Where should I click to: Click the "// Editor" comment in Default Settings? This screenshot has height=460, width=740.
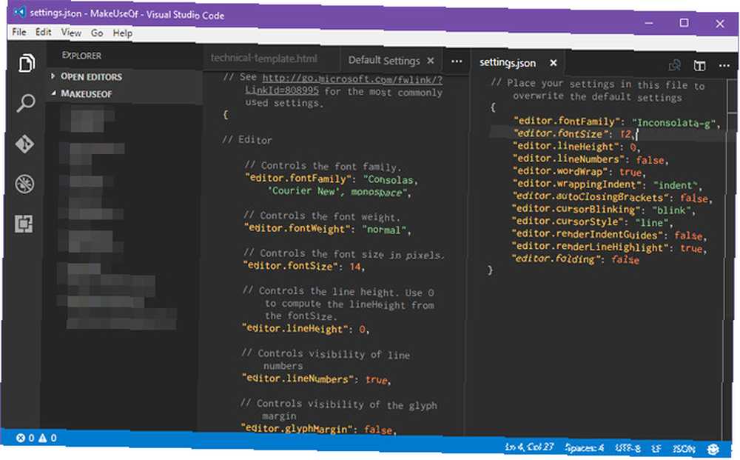(x=247, y=140)
